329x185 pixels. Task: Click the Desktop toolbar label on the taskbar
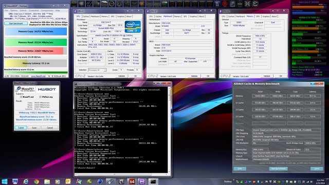coord(228,181)
